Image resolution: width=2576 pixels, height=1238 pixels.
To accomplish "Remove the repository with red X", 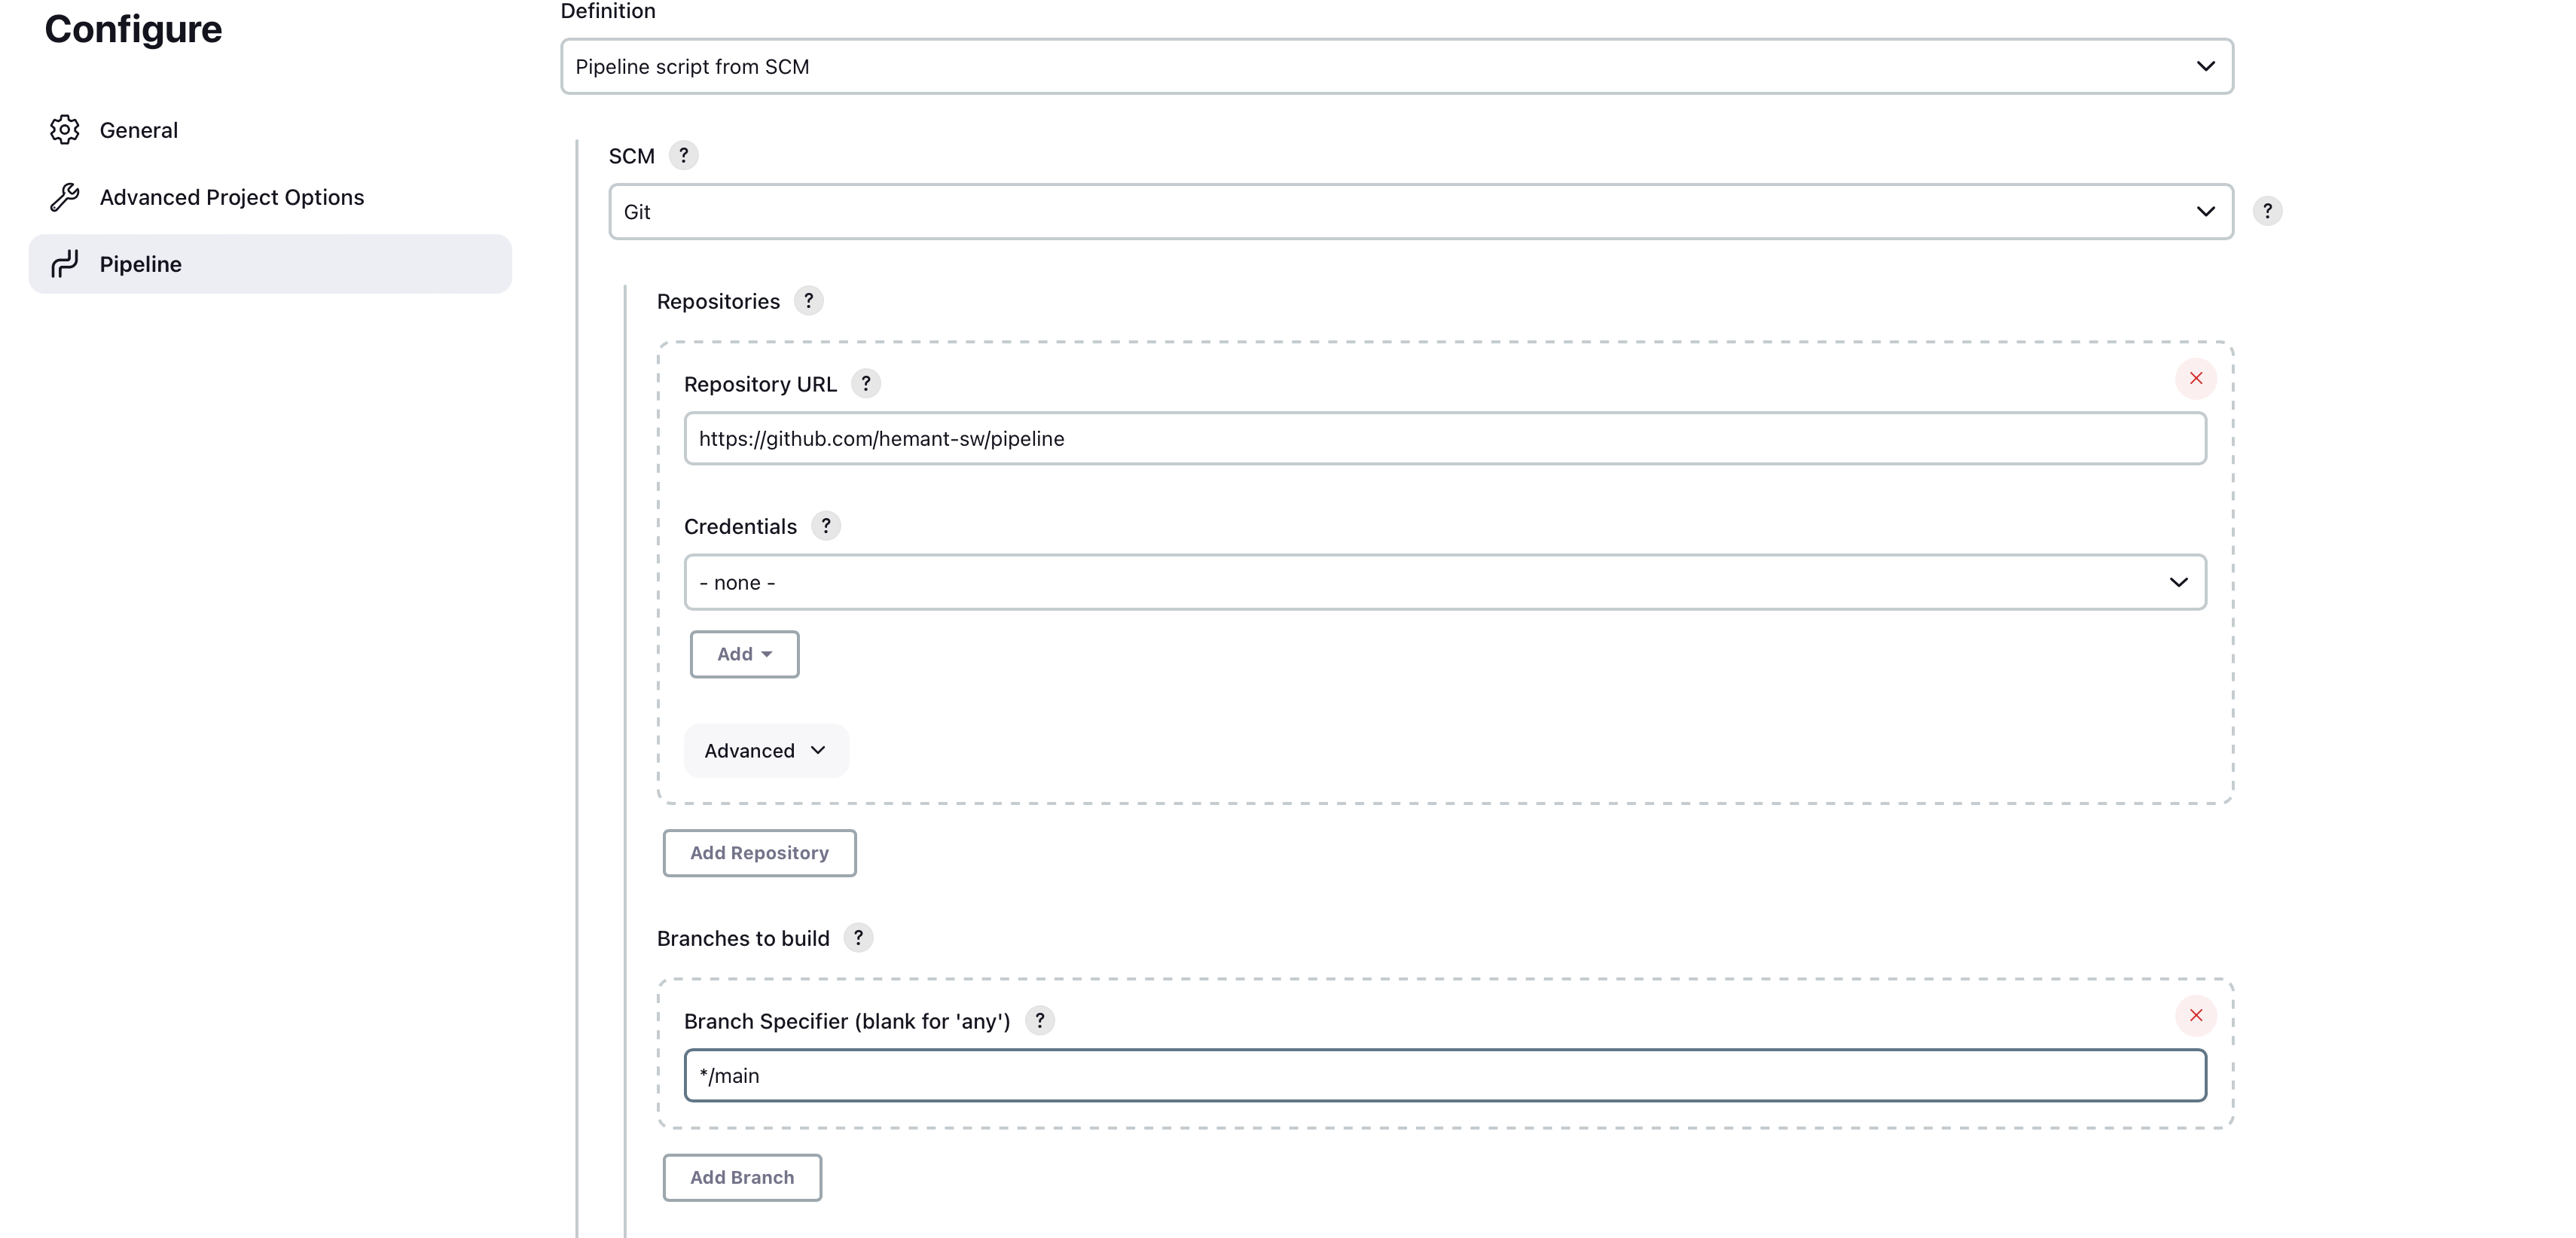I will 2195,379.
